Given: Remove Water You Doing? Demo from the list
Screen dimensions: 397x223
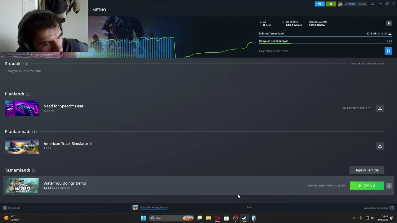Looking at the screenshot, I should pyautogui.click(x=389, y=186).
